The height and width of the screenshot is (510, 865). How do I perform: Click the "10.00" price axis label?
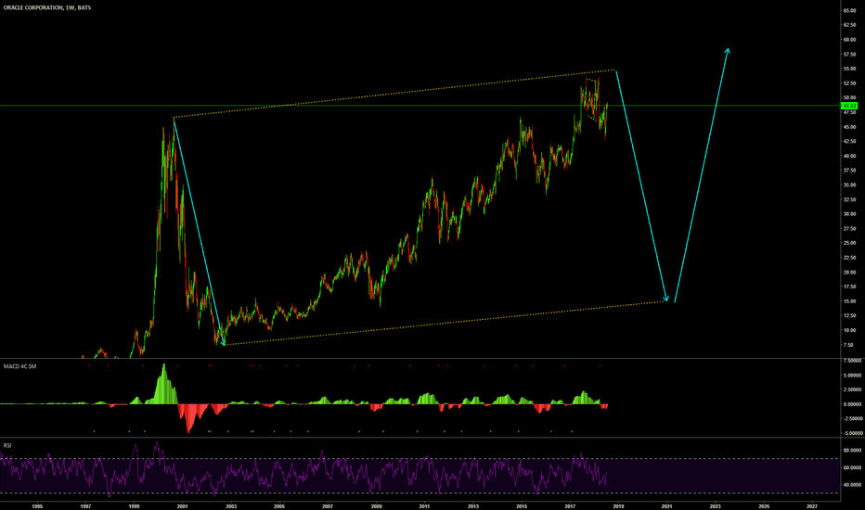click(x=849, y=330)
